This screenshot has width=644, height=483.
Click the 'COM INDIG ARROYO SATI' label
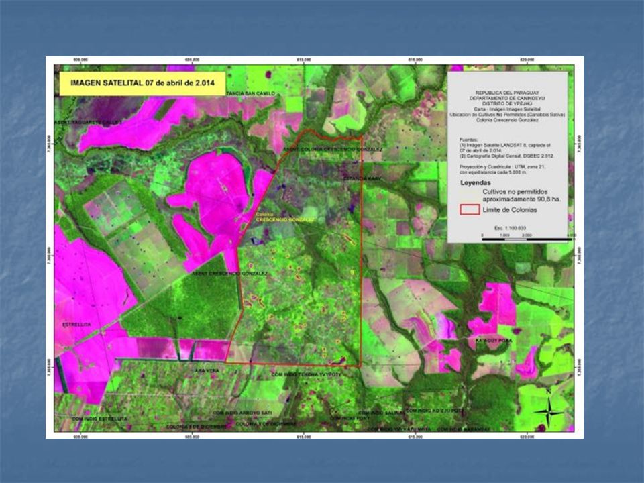(x=242, y=413)
